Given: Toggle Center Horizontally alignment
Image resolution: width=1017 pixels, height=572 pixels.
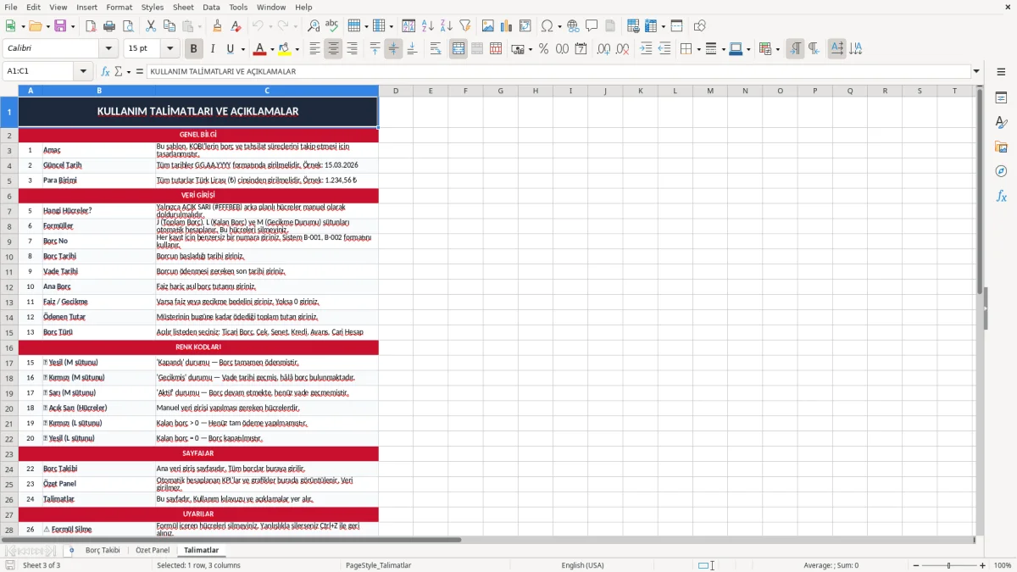Looking at the screenshot, I should pos(333,49).
